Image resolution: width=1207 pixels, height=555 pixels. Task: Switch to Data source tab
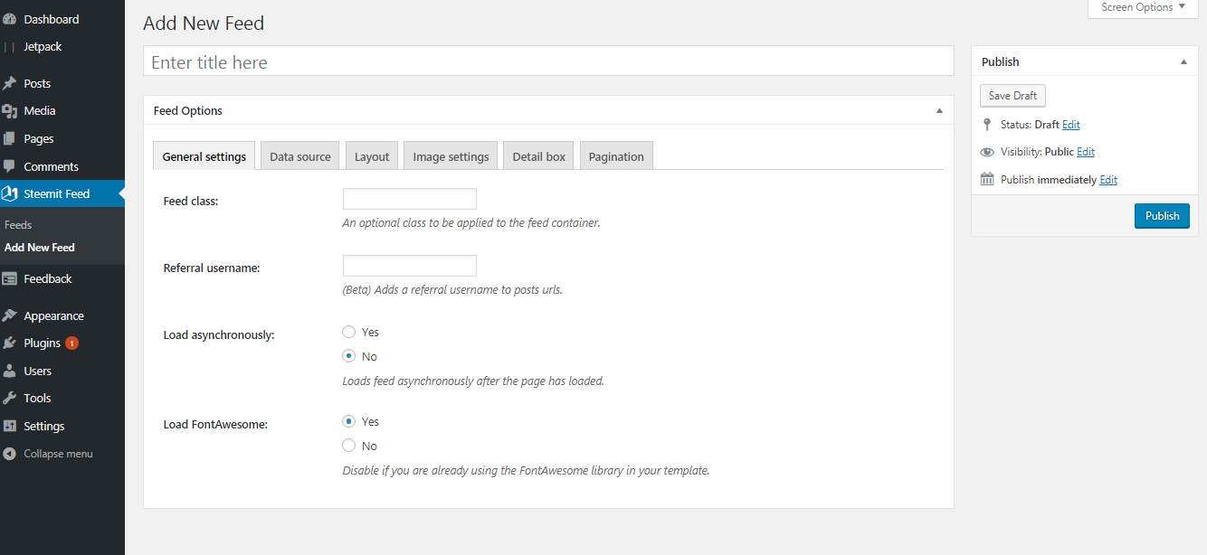tap(300, 155)
